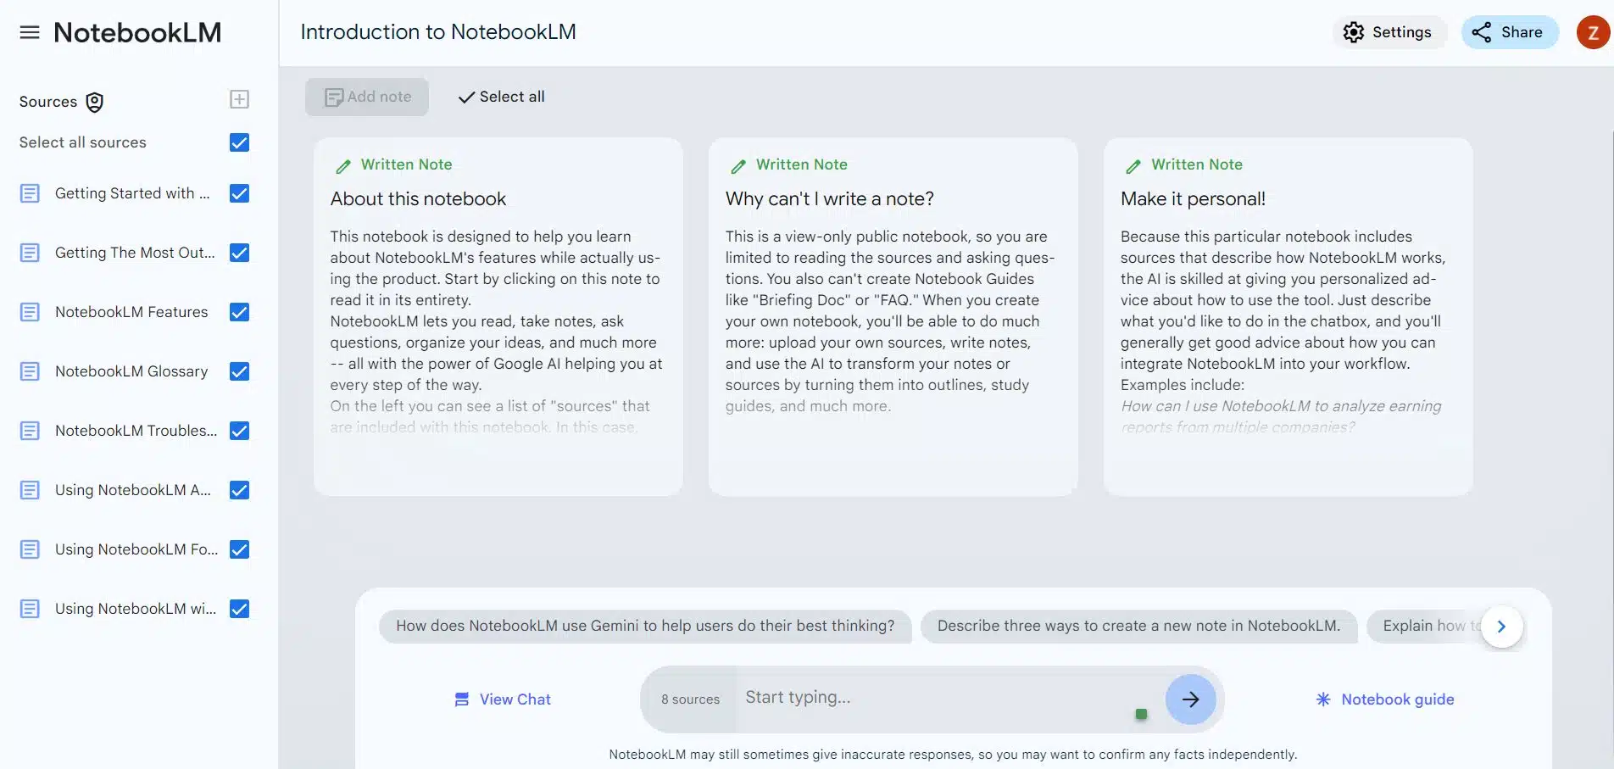This screenshot has height=769, width=1614.
Task: Click the green handle on the chat box
Action: click(1141, 713)
